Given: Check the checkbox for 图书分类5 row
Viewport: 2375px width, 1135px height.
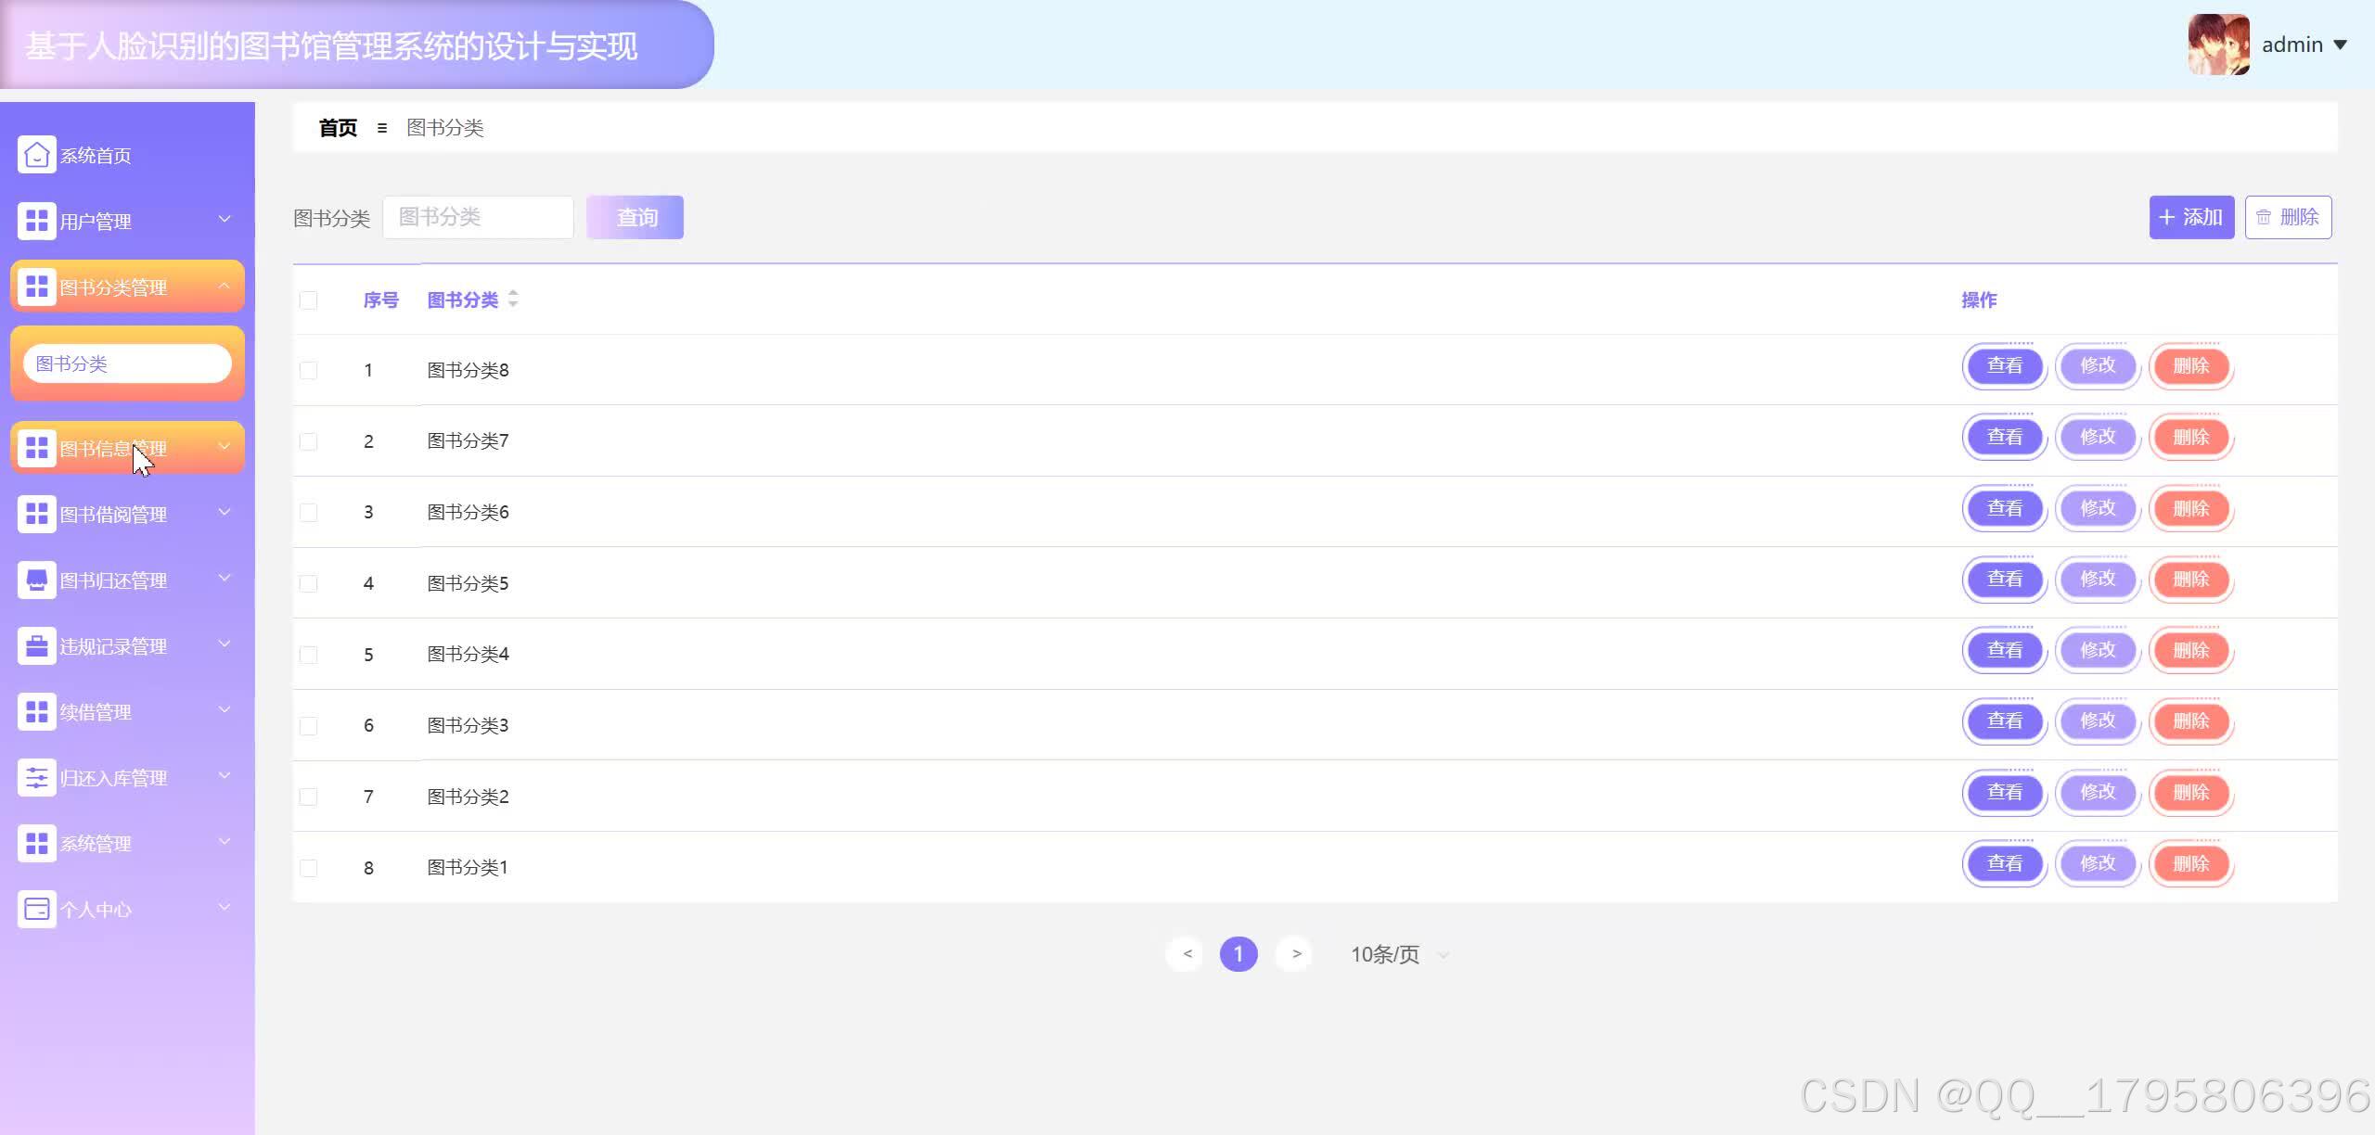Looking at the screenshot, I should [309, 583].
